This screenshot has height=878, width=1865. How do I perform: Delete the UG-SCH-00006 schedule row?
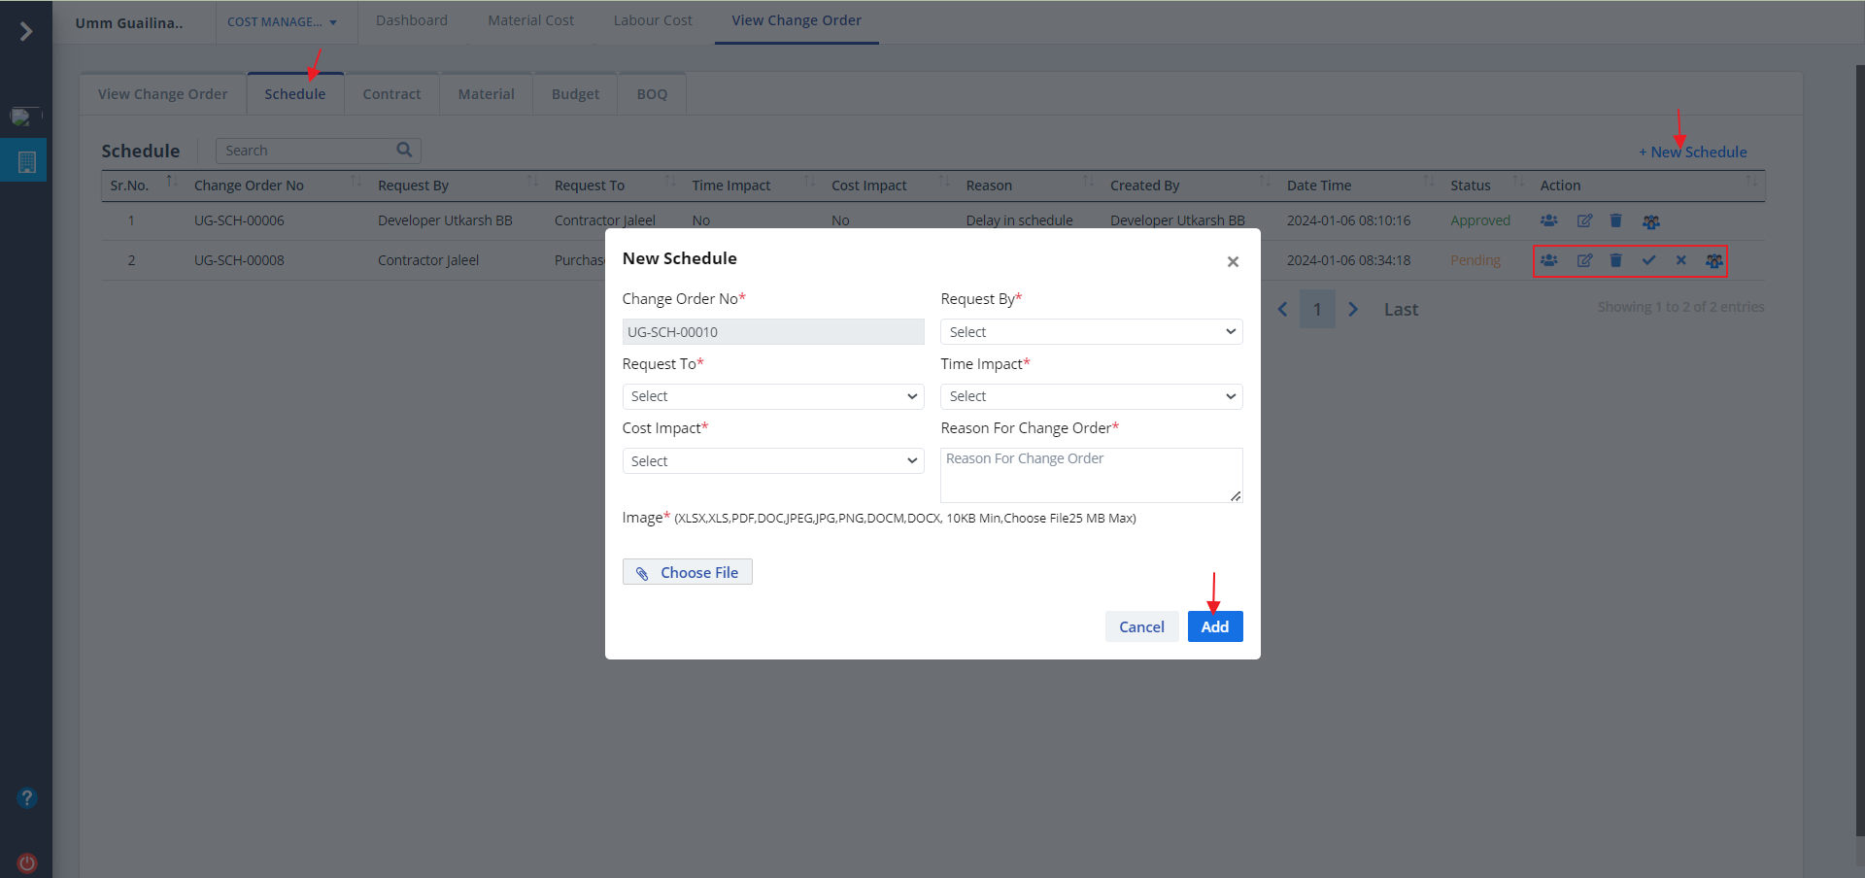tap(1615, 221)
